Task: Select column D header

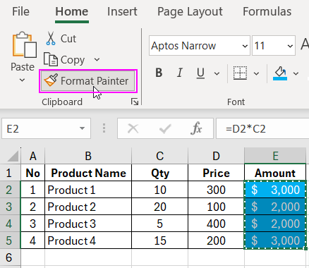Action: [x=216, y=156]
